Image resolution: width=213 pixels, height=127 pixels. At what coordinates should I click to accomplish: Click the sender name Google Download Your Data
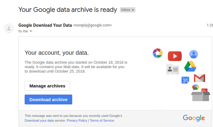coord(45,25)
